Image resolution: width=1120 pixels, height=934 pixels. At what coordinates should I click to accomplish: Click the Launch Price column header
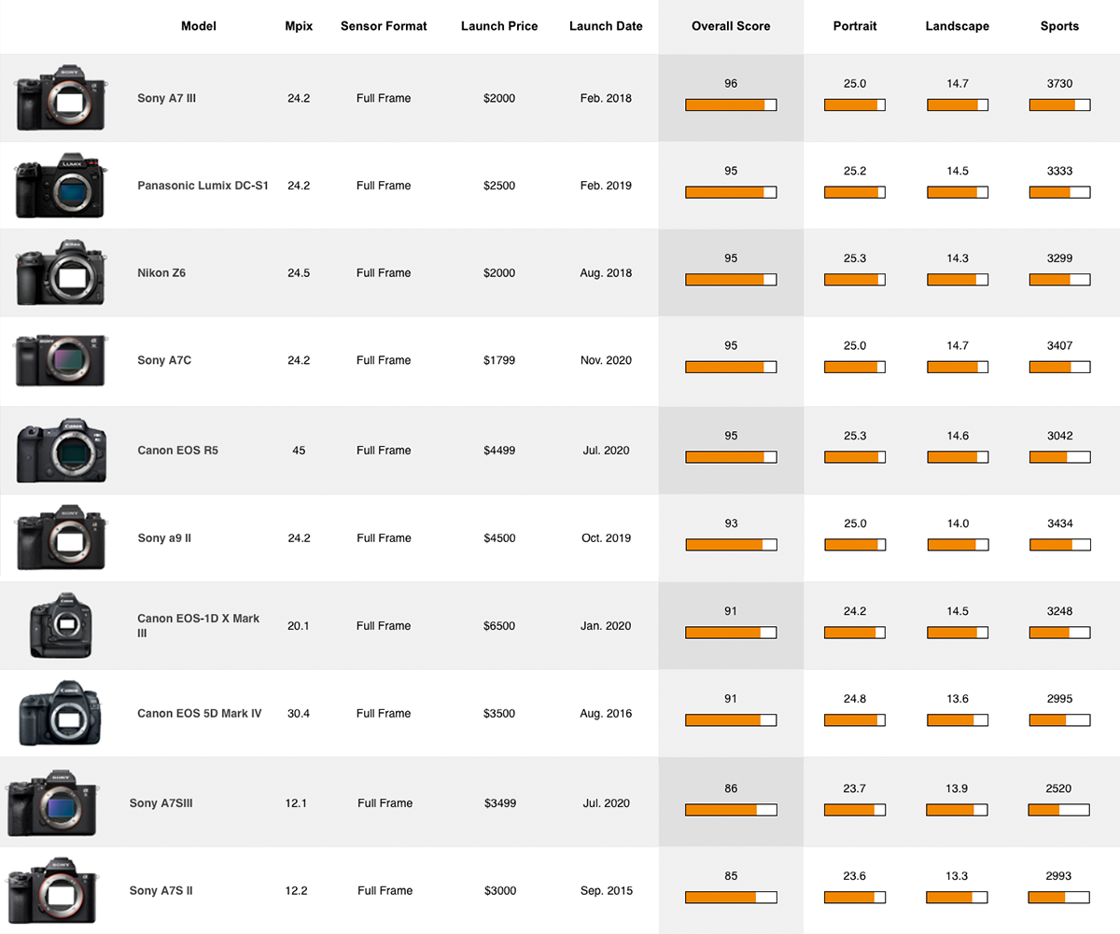[x=499, y=26]
